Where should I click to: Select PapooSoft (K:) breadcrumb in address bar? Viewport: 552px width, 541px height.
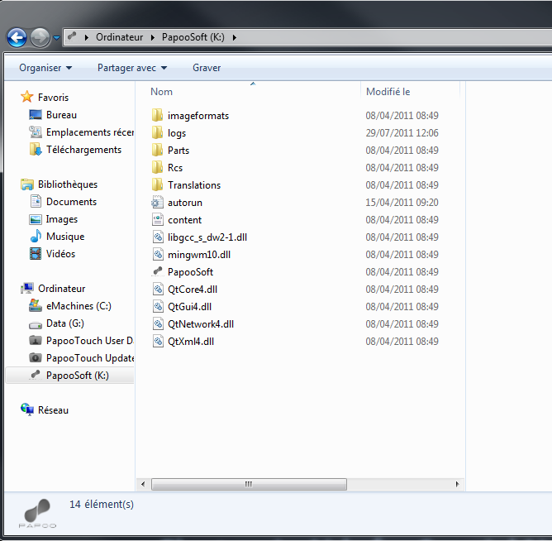pos(193,37)
